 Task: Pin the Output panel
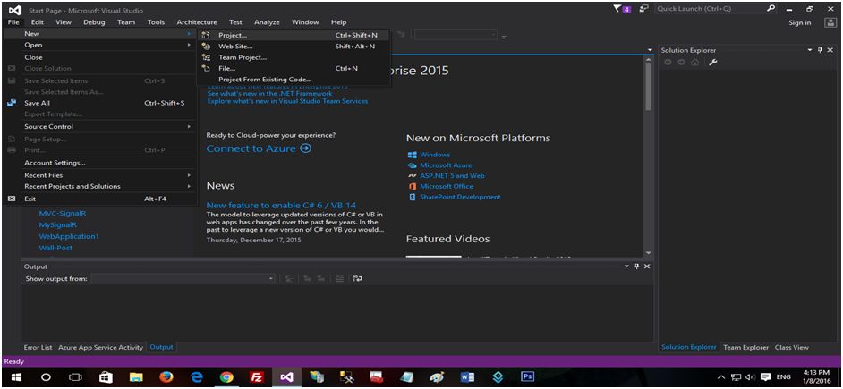(637, 266)
